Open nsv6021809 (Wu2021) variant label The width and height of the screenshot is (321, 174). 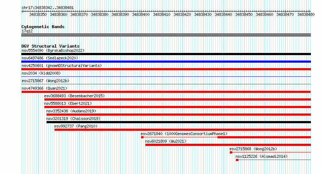click(x=166, y=141)
